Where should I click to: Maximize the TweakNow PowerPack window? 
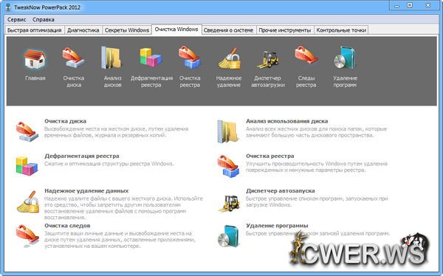pos(410,5)
